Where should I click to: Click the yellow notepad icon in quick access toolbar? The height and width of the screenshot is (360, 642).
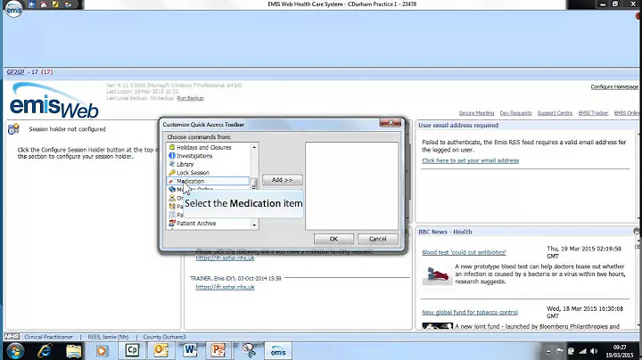point(55,4)
